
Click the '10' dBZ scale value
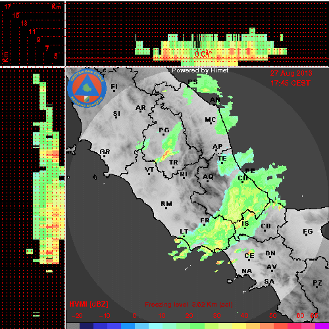pos(162,316)
